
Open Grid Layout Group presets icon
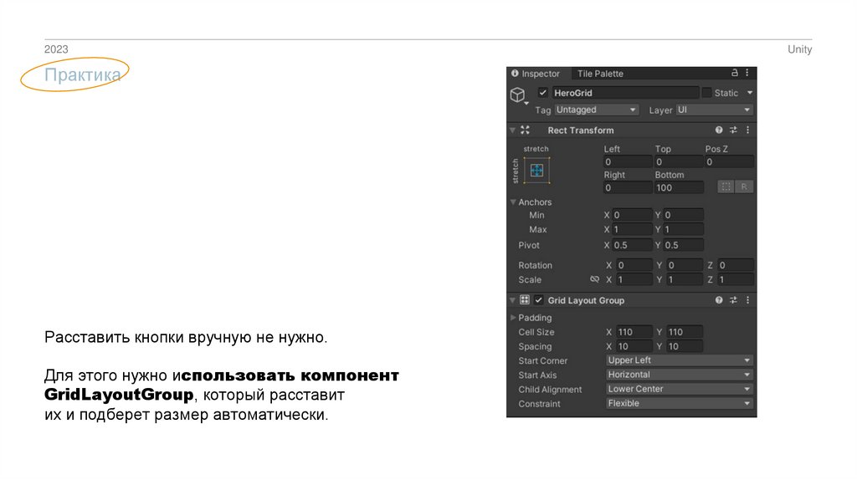733,300
